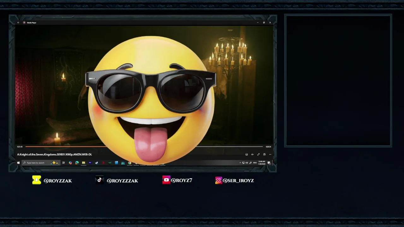Click the TikTok logo beside @ROYZZZAK
This screenshot has height=227, width=404.
[x=100, y=180]
